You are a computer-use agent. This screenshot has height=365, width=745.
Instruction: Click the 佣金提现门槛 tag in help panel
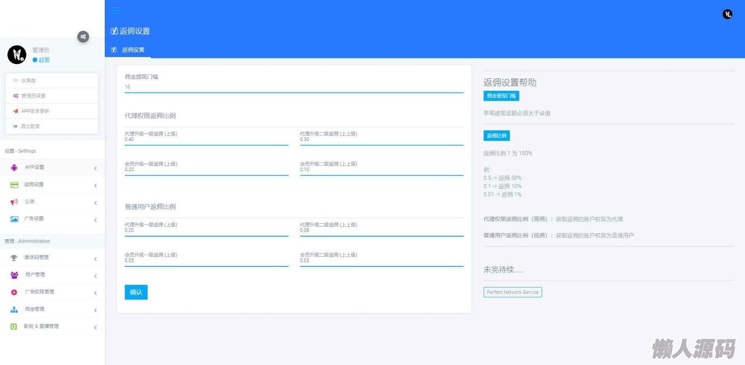(x=501, y=96)
